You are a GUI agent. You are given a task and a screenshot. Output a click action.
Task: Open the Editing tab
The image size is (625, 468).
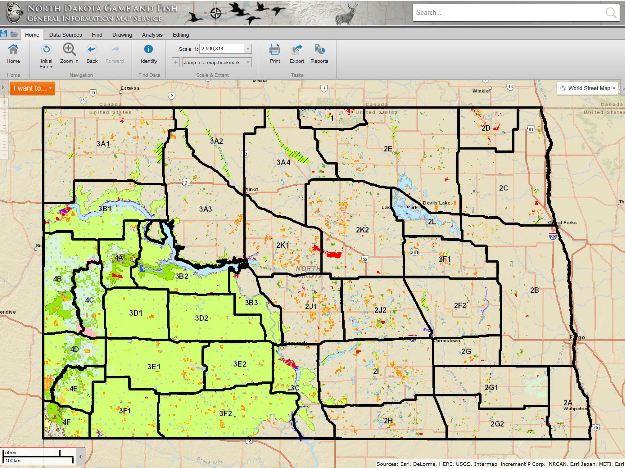pos(181,35)
